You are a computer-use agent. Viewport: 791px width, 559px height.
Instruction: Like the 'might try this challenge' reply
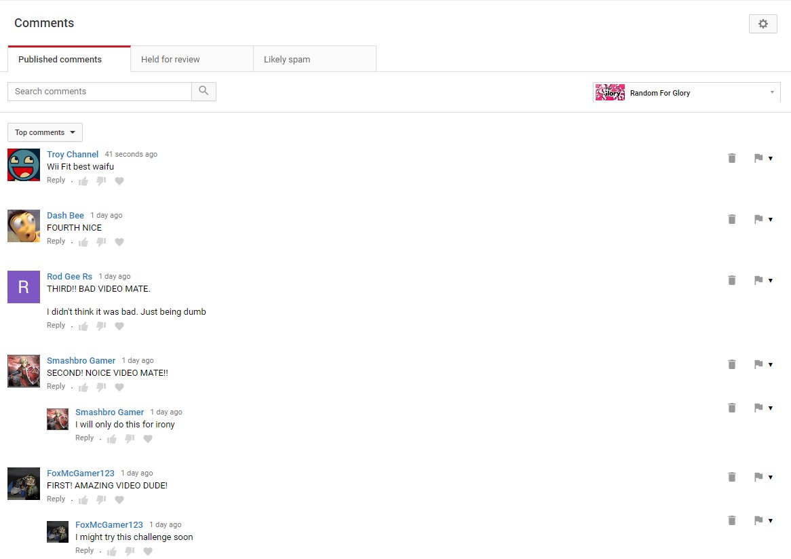(x=112, y=552)
